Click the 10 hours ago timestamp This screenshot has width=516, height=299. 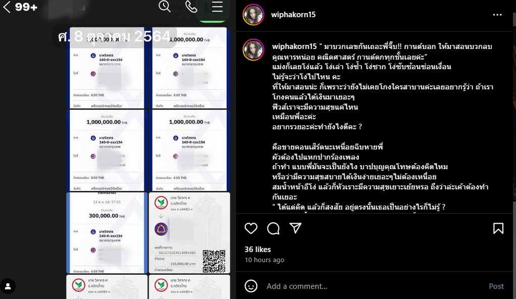(264, 260)
